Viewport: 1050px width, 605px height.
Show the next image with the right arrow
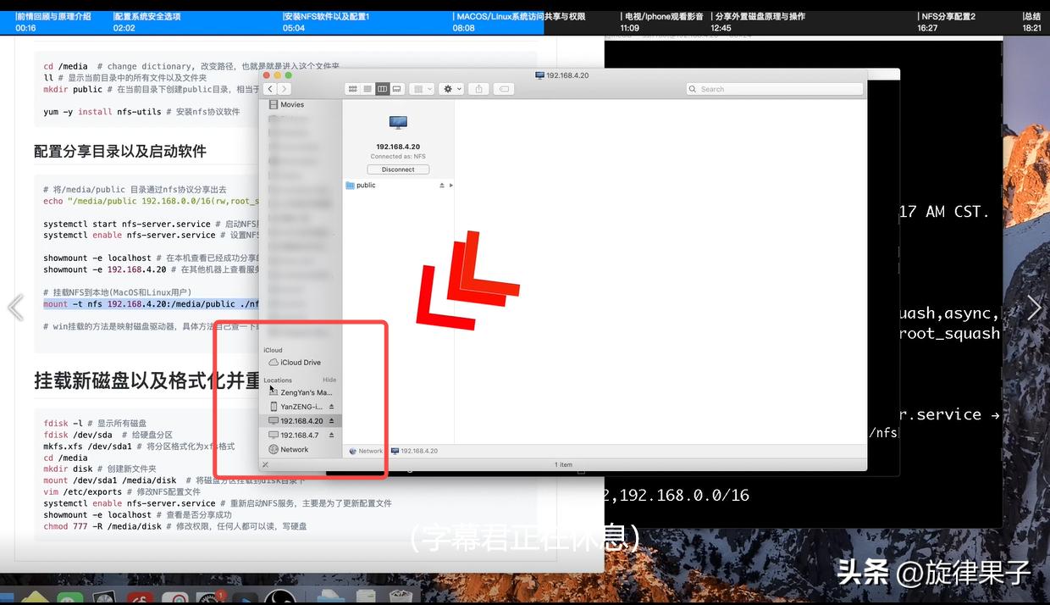(x=1034, y=308)
